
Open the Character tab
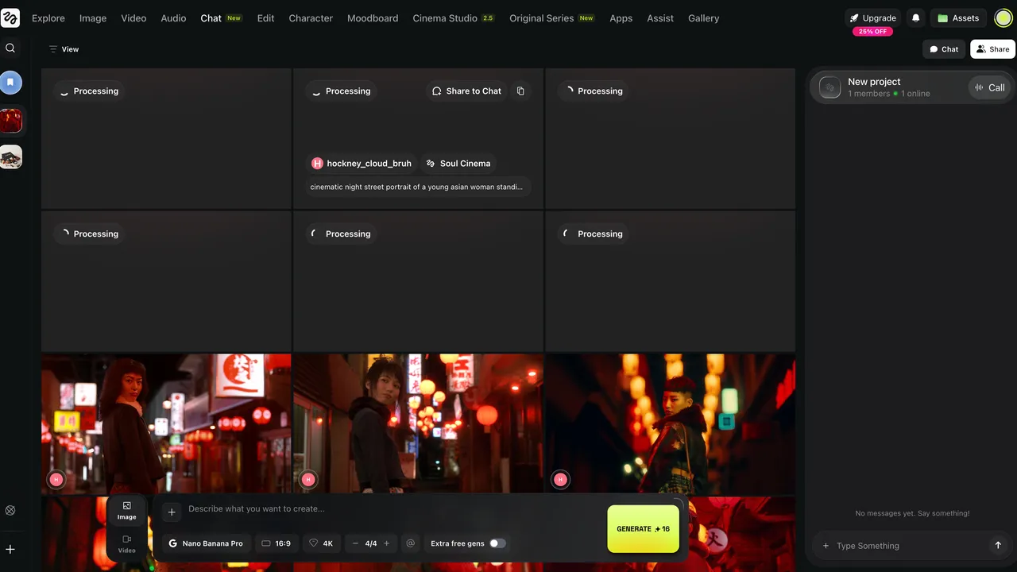311,17
